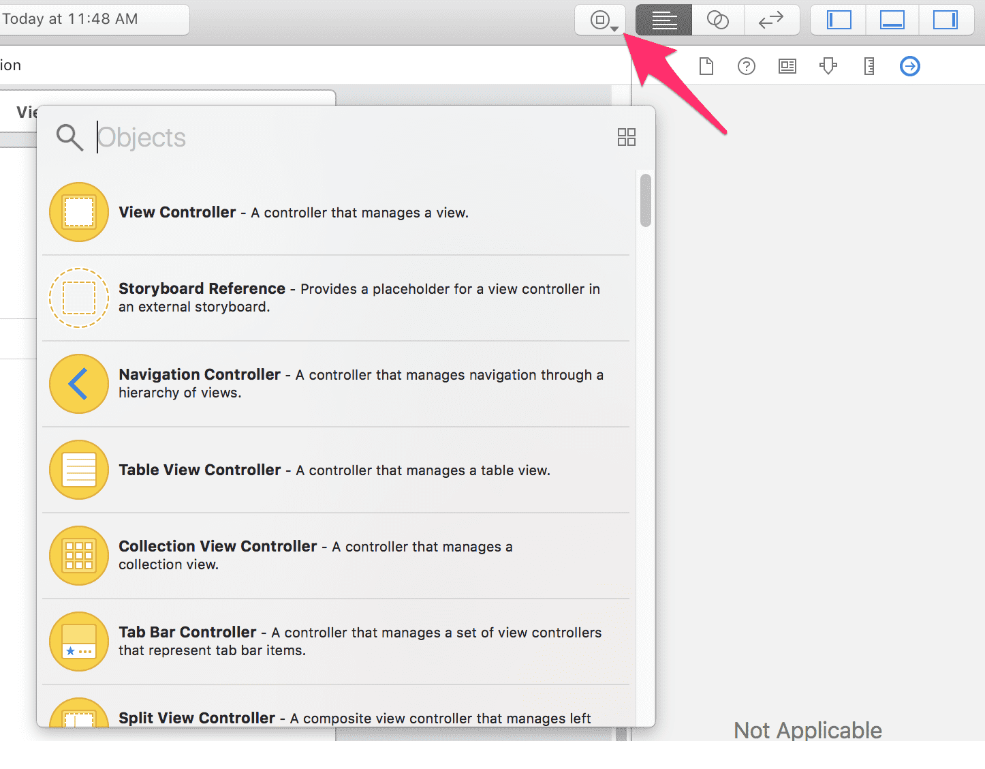Image resolution: width=985 pixels, height=769 pixels.
Task: Click the Navigation Controller label
Action: [x=200, y=375]
